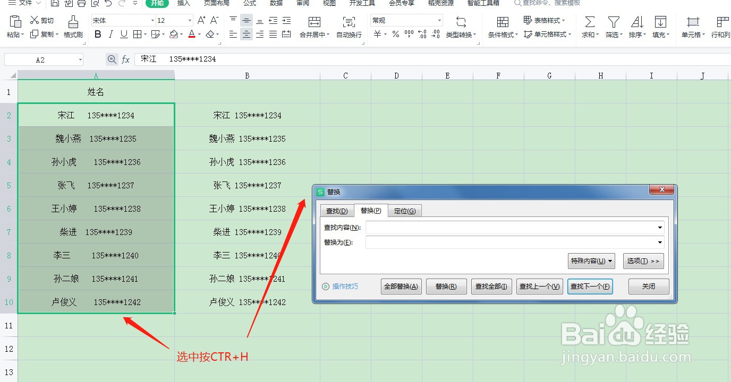The image size is (731, 382).
Task: Click the distributed alignment icon
Action: tap(286, 34)
